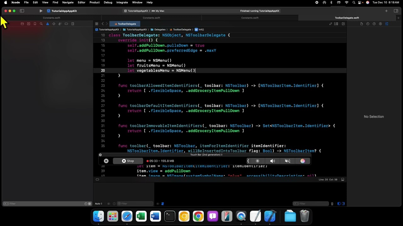403x226 pixels.
Task: Open Terminal from the Dock
Action: [x=170, y=216]
